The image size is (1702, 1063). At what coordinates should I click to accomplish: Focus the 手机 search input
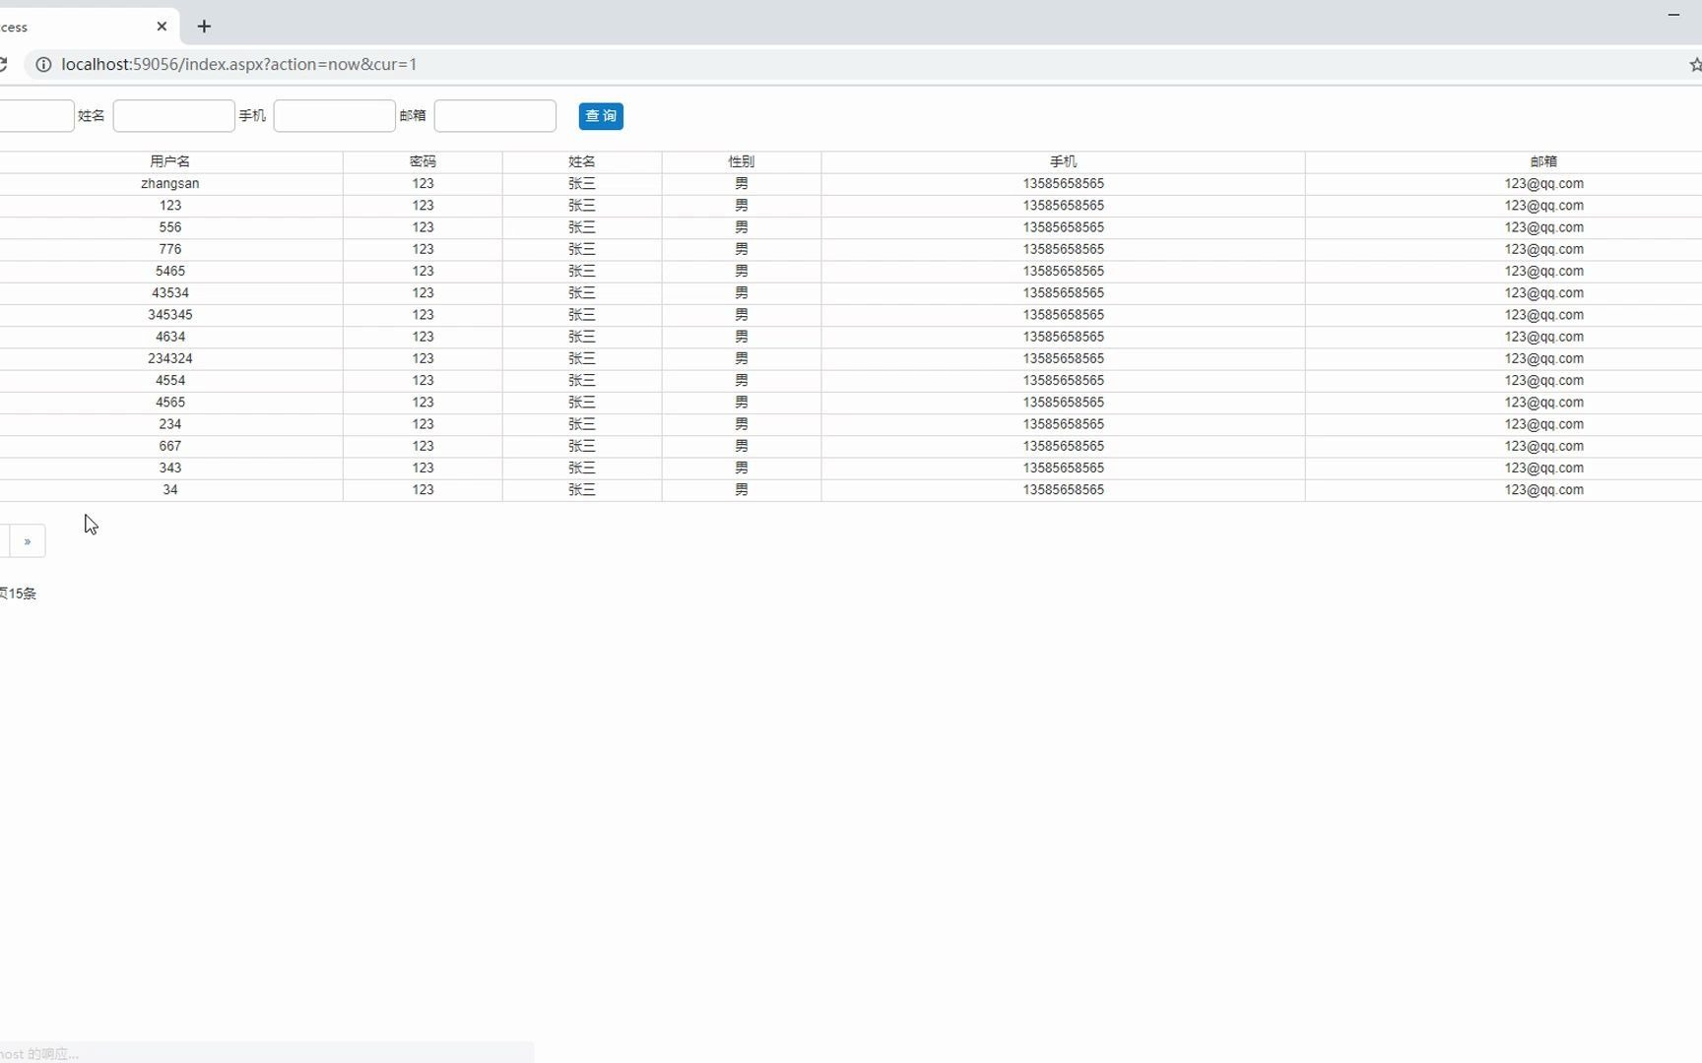tap(334, 116)
